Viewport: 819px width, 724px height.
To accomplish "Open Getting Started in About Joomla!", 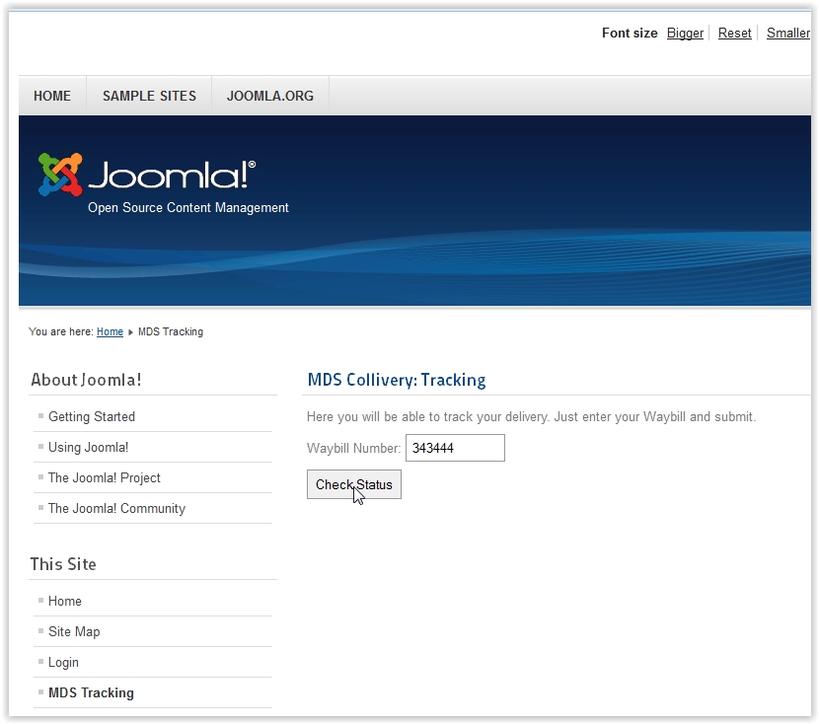I will [92, 416].
